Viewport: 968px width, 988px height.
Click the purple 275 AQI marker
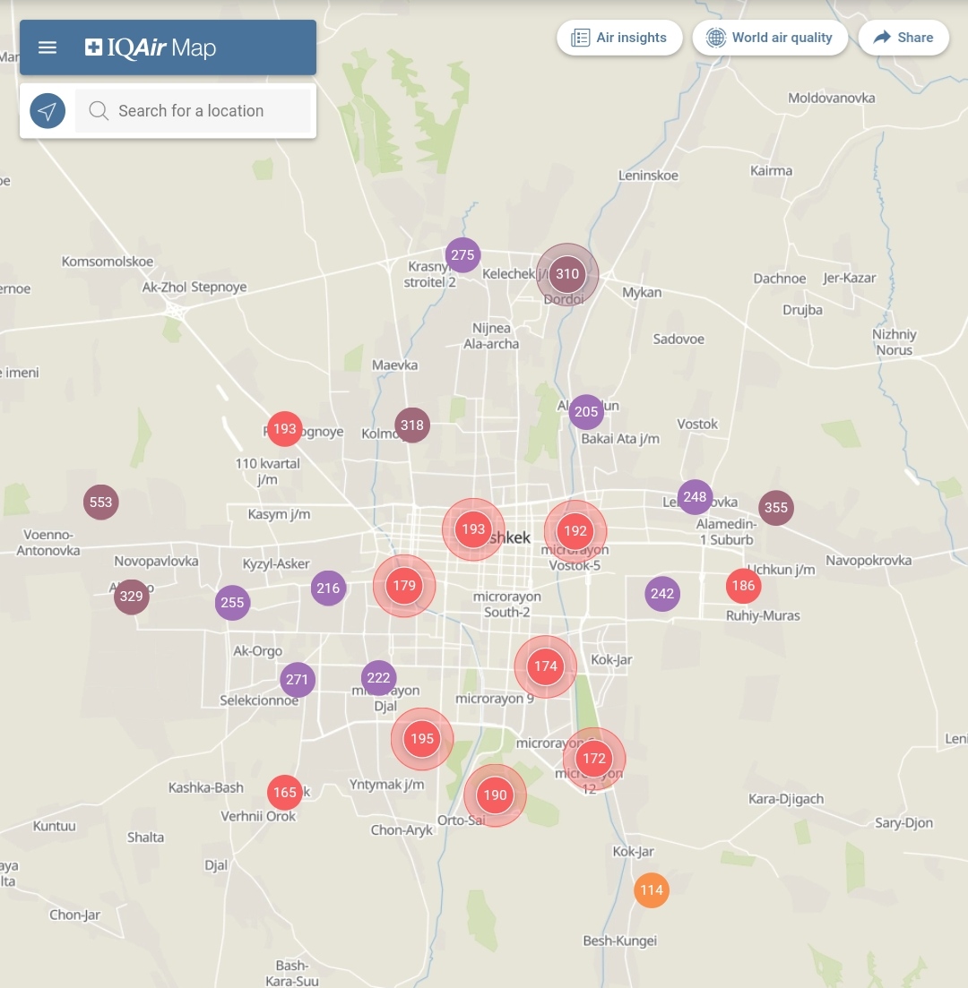click(462, 255)
